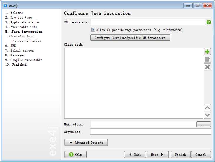
Task: Go to step 9 Compile executable
Action: tap(24, 60)
